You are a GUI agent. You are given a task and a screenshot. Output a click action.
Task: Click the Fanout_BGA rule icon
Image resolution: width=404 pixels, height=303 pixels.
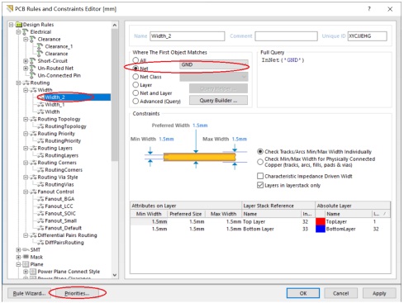click(x=40, y=199)
